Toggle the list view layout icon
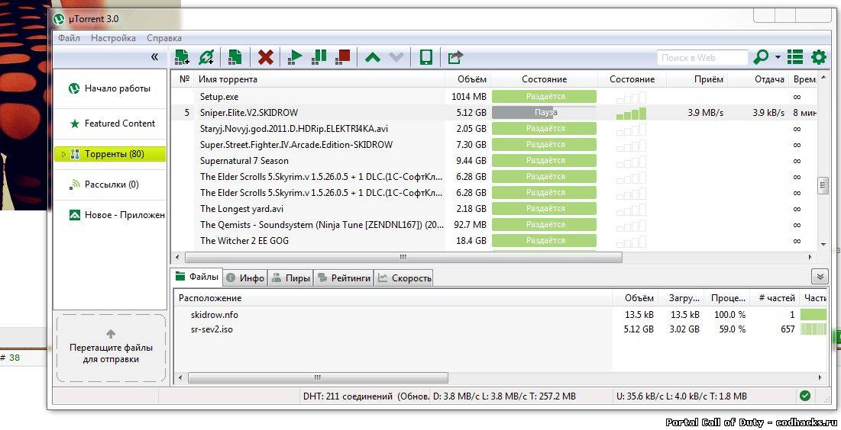The image size is (841, 430). 795,56
